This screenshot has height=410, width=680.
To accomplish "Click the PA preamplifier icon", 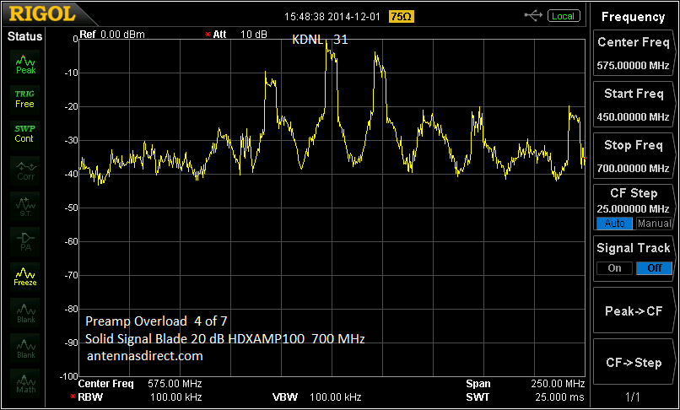I will pyautogui.click(x=25, y=241).
